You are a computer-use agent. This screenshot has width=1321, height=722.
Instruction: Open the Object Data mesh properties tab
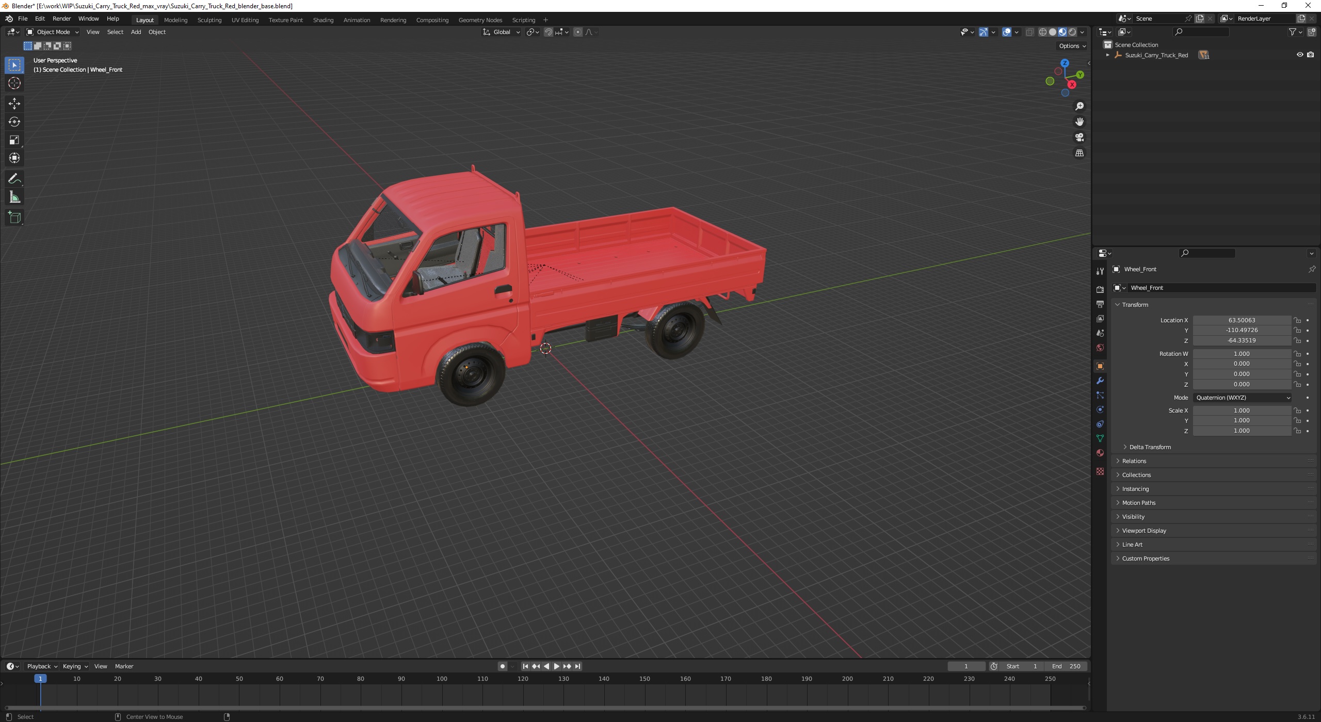[x=1100, y=438]
